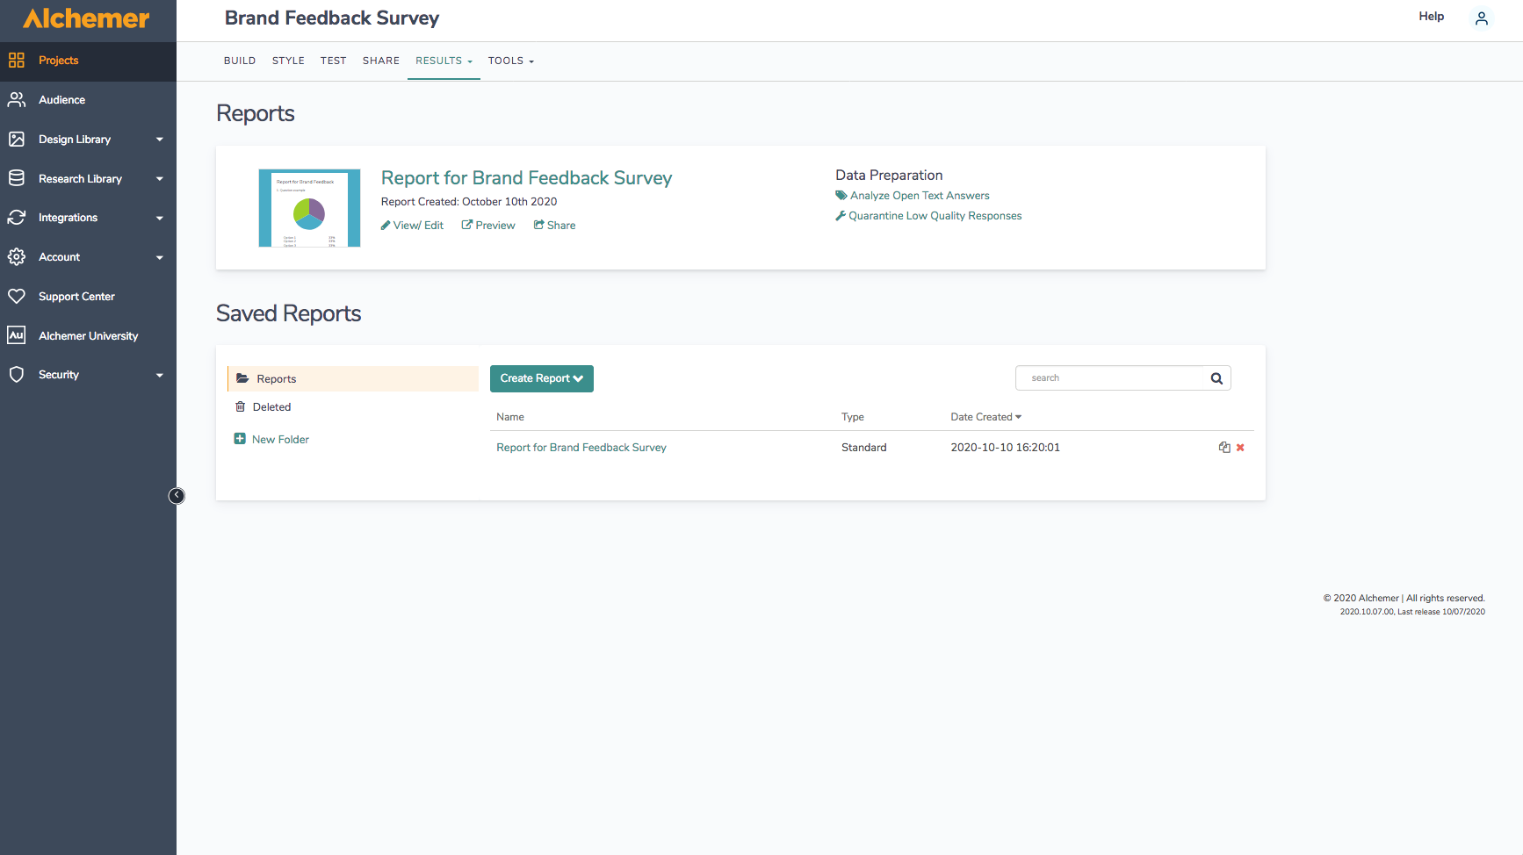Click the copy report icon

tap(1224, 448)
